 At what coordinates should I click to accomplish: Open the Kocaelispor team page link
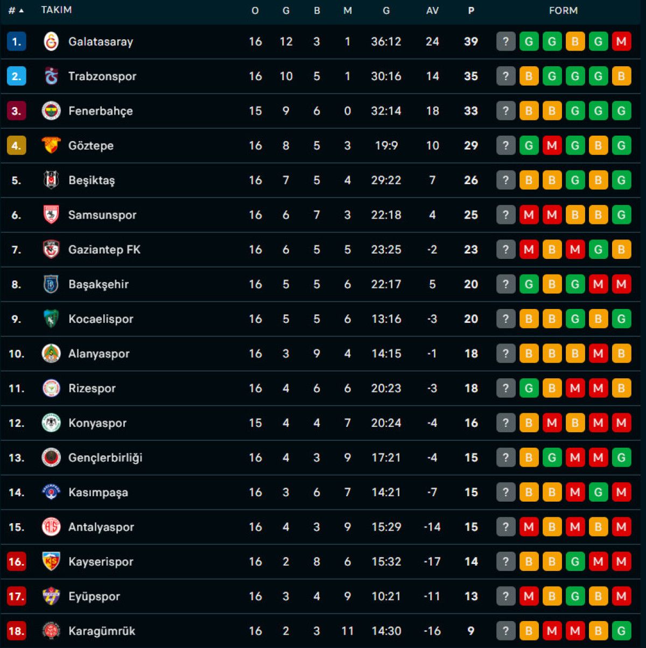click(101, 319)
